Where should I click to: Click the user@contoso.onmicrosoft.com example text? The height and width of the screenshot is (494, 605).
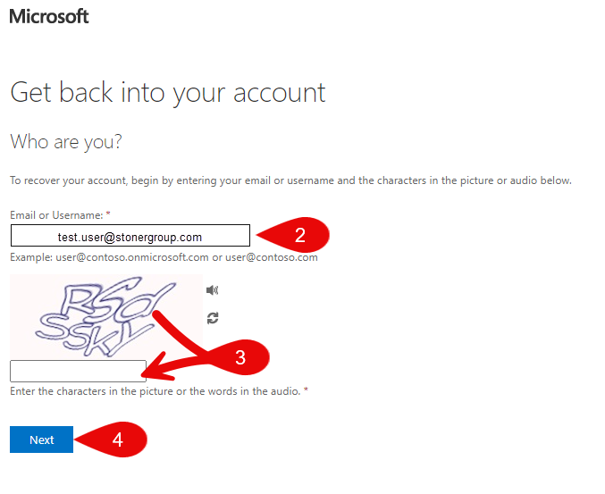(132, 257)
